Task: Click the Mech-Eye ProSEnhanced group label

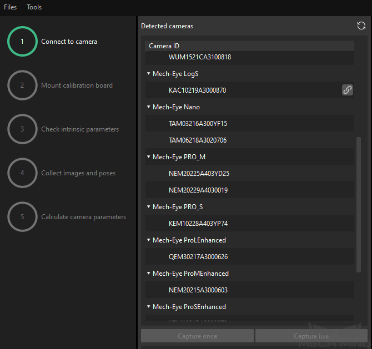Action: (189, 307)
